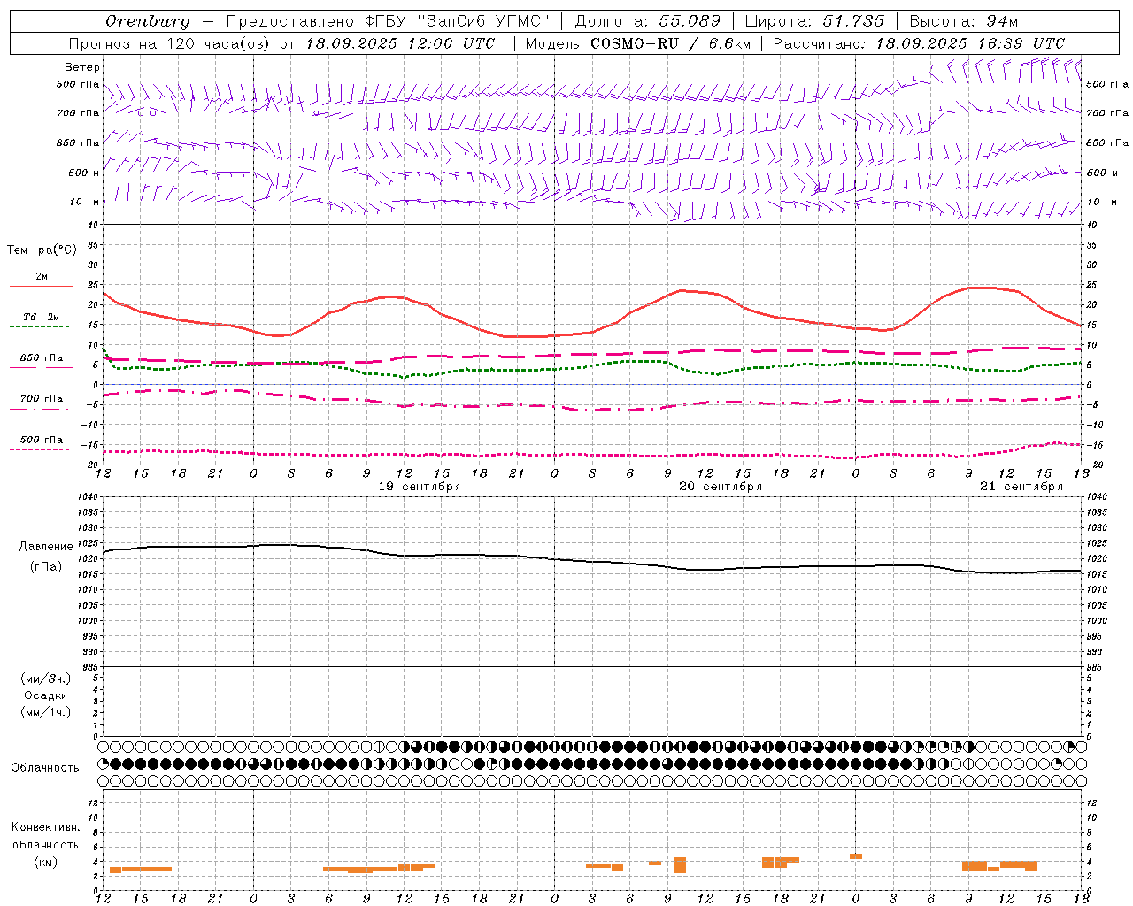The width and height of the screenshot is (1133, 906).
Task: Click the 'Конвективн.' label
Action: [x=46, y=827]
